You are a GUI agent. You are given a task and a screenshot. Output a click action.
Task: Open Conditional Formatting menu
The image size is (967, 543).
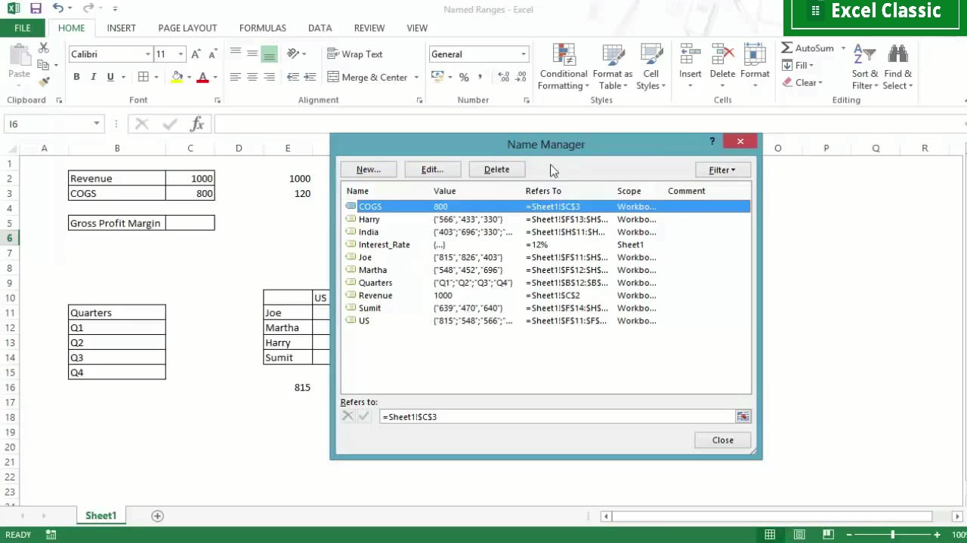pyautogui.click(x=564, y=68)
